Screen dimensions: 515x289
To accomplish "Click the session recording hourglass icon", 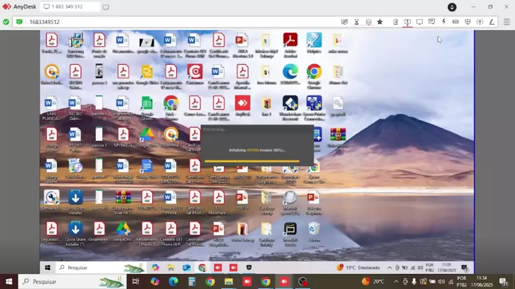I will pos(356,22).
